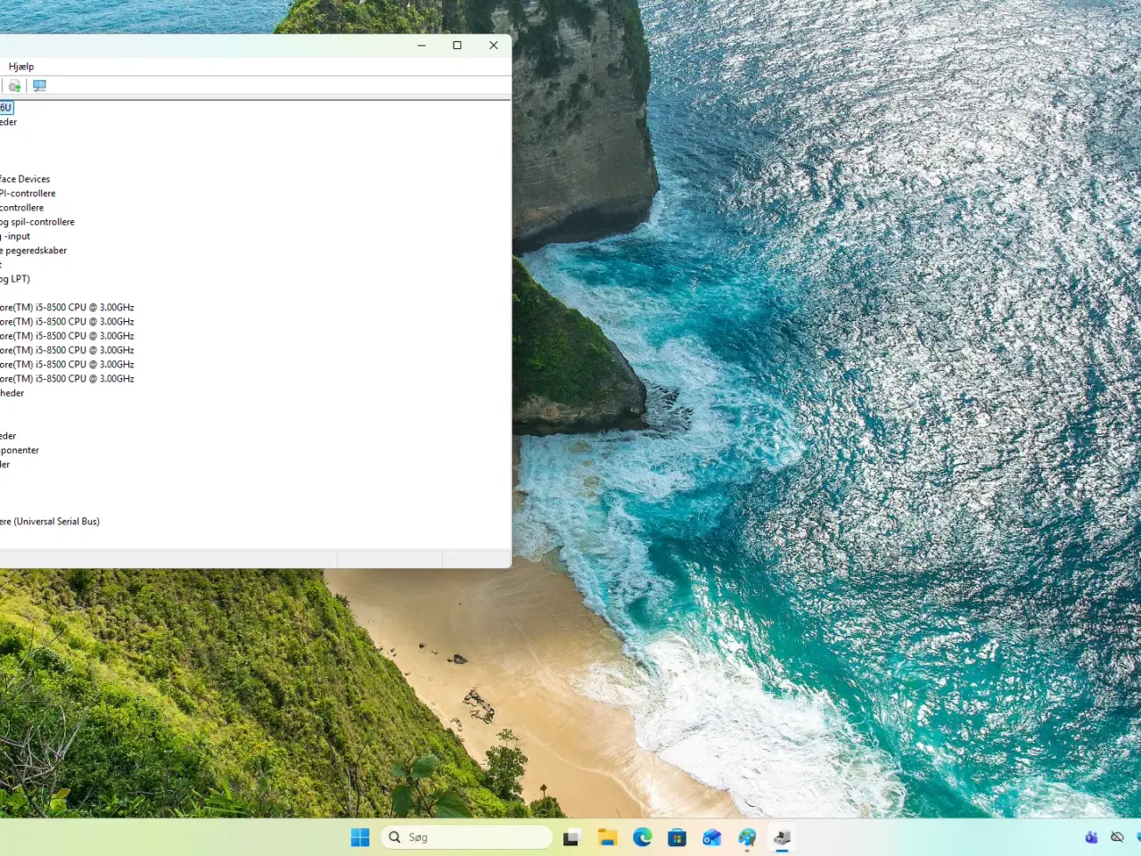The height and width of the screenshot is (856, 1141).
Task: Click the horizontal scrollbar at window bottom
Action: 169,559
